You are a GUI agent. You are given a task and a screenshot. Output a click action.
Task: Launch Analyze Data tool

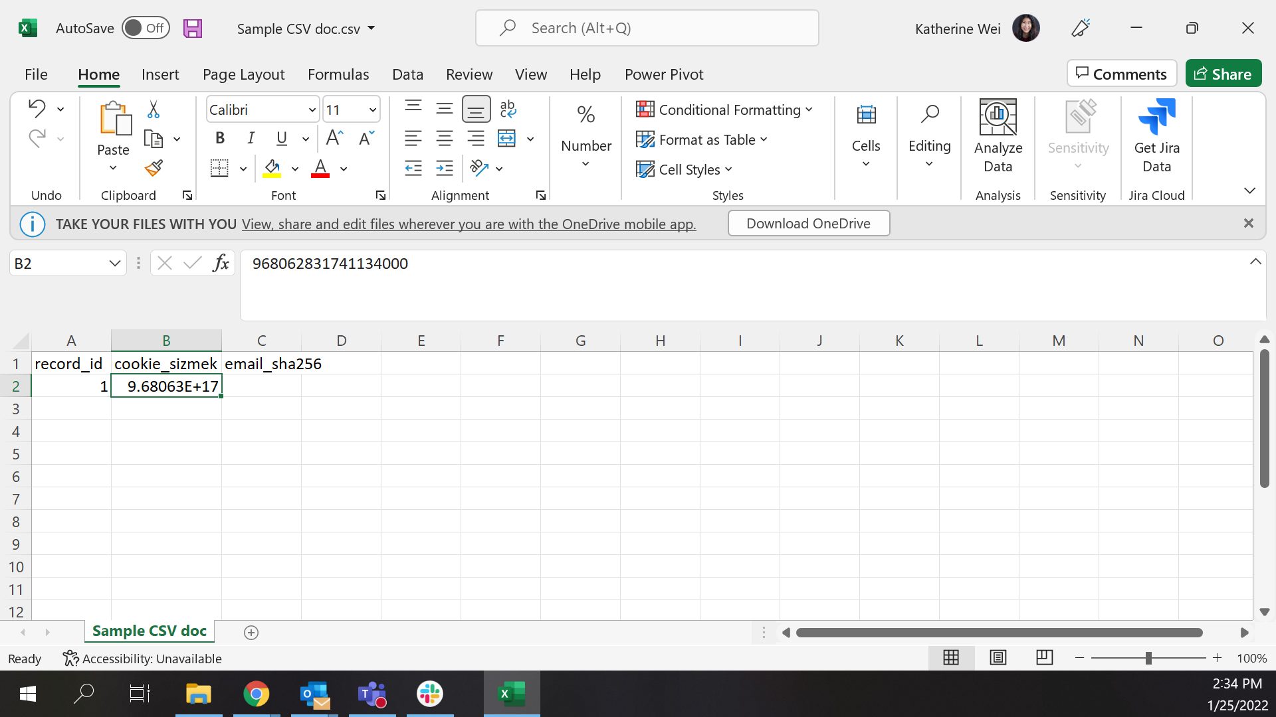[998, 136]
